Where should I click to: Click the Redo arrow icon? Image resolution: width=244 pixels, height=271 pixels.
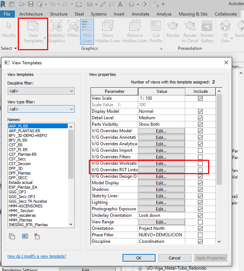coord(65,4)
